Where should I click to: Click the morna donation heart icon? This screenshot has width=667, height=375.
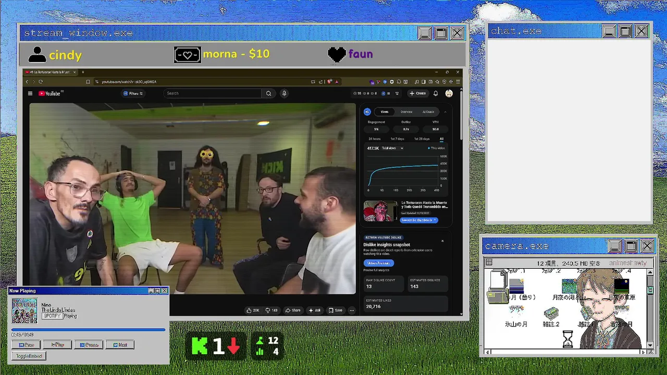click(187, 55)
